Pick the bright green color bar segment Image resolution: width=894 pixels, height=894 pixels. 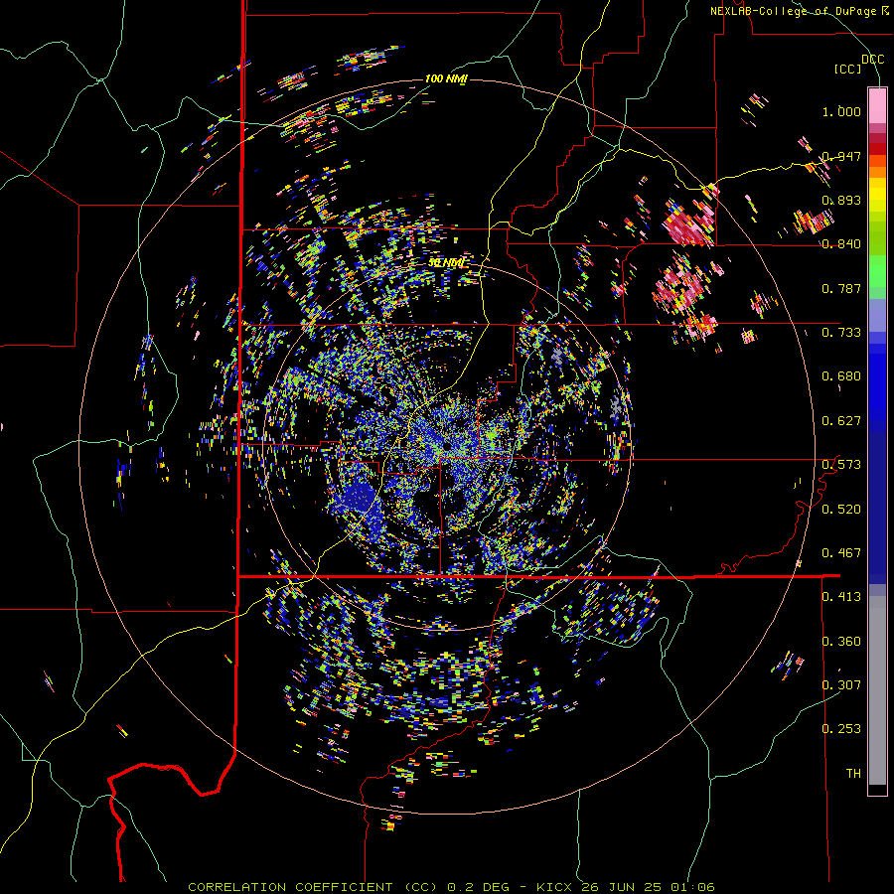click(877, 271)
